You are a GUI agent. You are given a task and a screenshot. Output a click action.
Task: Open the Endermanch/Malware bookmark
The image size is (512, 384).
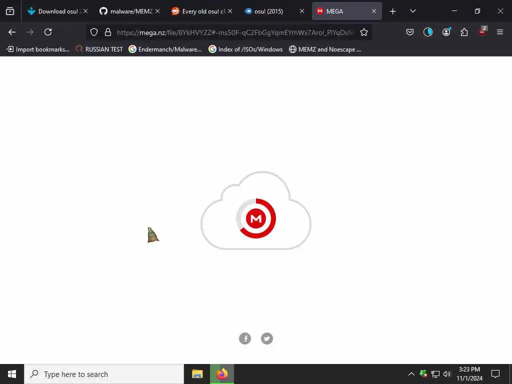(x=165, y=49)
